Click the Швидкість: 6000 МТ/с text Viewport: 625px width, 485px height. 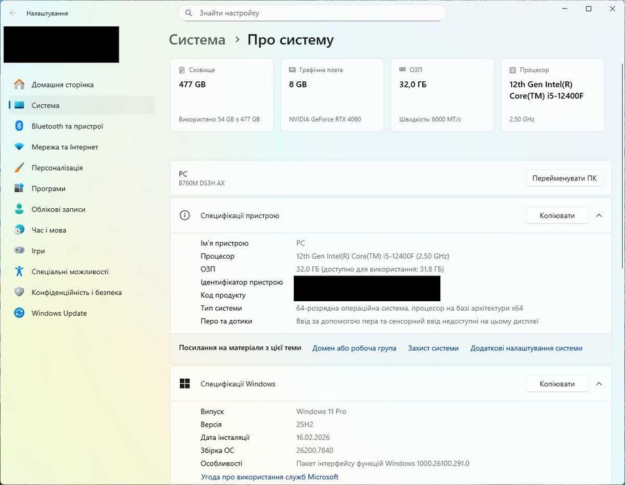(x=430, y=119)
